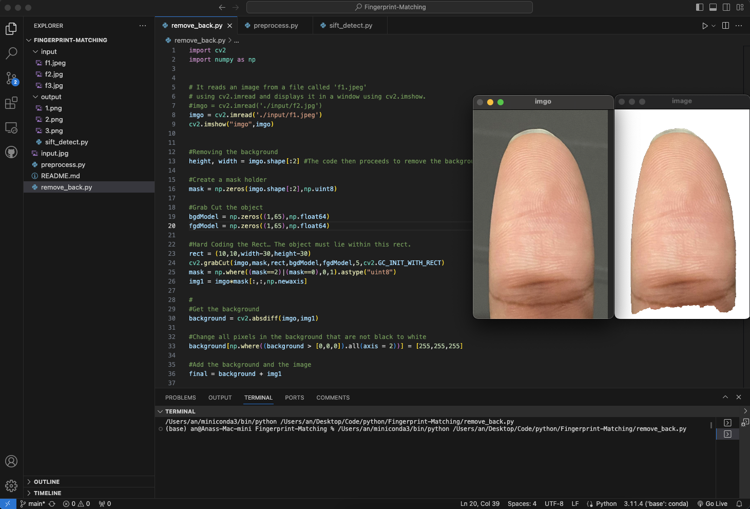Screen dimensions: 750x509
Task: Close the bottom panel with X
Action: coord(739,397)
